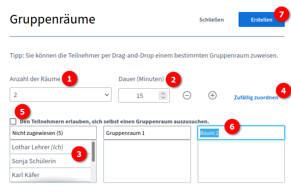Click the Zufällig zuordnen link

point(255,97)
